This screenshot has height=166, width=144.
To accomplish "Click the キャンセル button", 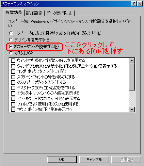I will click(94, 160).
